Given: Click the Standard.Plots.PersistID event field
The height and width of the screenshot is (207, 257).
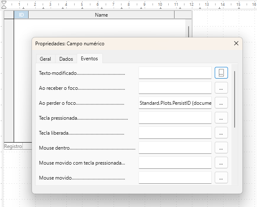Looking at the screenshot, I should [x=175, y=103].
